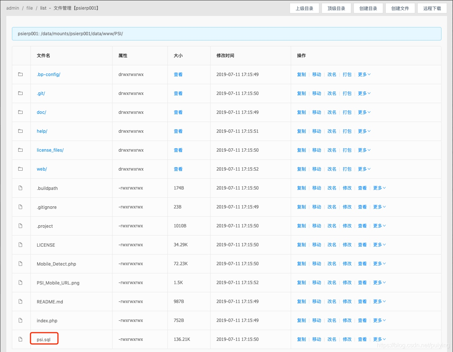Click the file icon beside Mobile_Detect.php
This screenshot has height=352, width=453.
(20, 263)
